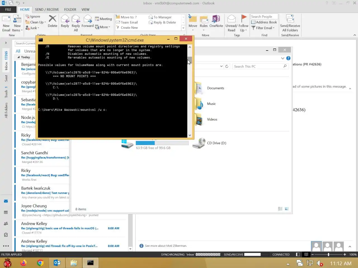
Task: Click the Help icon in Explorer window
Action: (x=288, y=58)
